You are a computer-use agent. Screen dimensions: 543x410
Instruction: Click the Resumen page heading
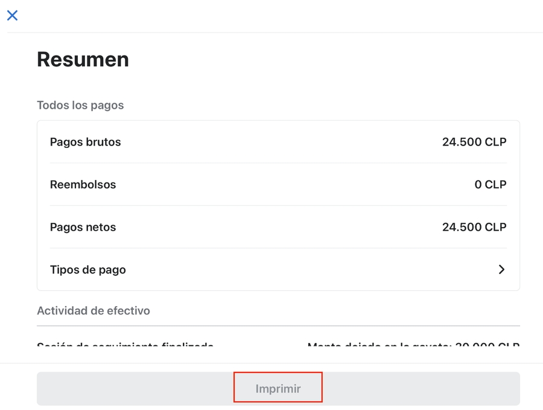coord(83,59)
